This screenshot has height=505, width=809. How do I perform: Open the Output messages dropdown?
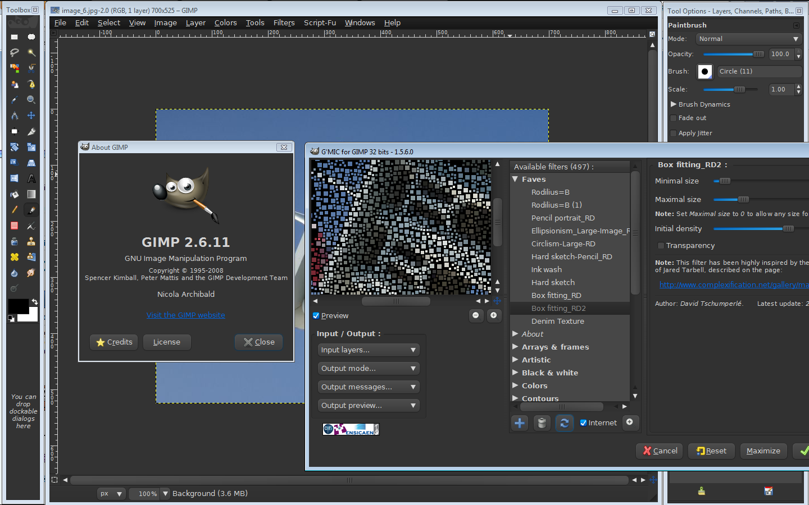point(369,387)
